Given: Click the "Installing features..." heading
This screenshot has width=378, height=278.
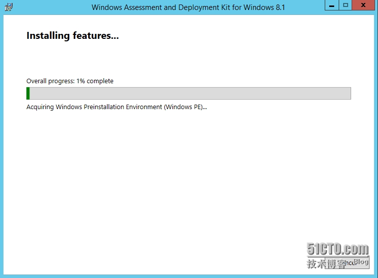Looking at the screenshot, I should point(73,36).
